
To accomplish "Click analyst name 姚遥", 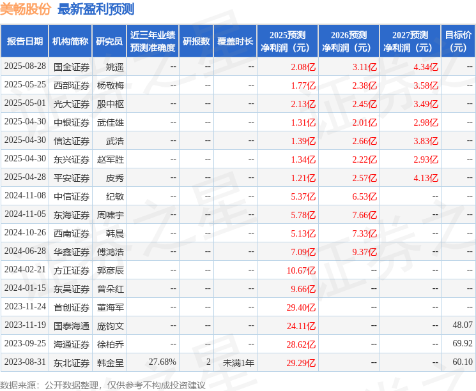I will pos(115,67).
